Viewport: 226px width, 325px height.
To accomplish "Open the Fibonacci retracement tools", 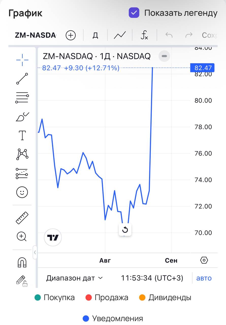I will click(x=22, y=97).
